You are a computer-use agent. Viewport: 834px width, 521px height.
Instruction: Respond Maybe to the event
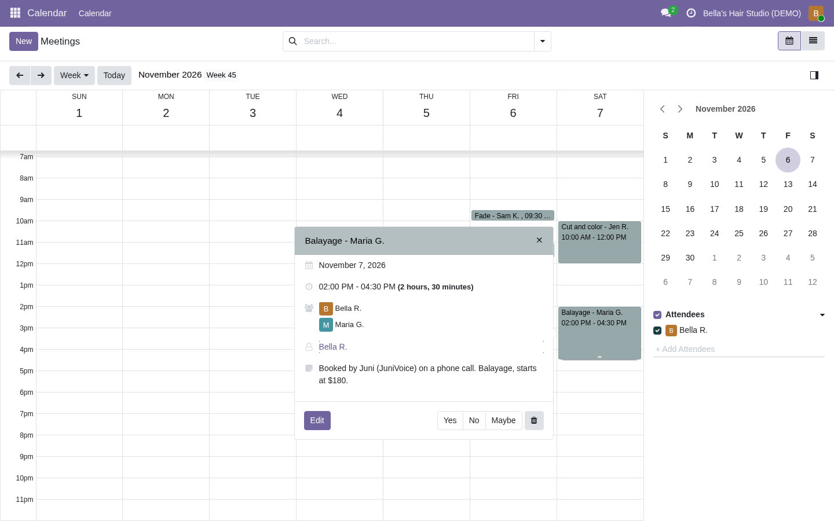click(503, 420)
